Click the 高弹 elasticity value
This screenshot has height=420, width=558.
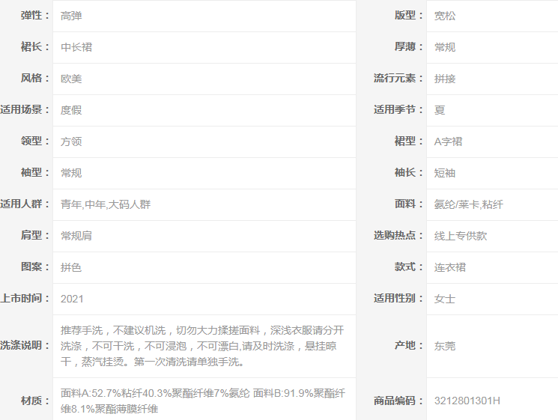click(71, 16)
